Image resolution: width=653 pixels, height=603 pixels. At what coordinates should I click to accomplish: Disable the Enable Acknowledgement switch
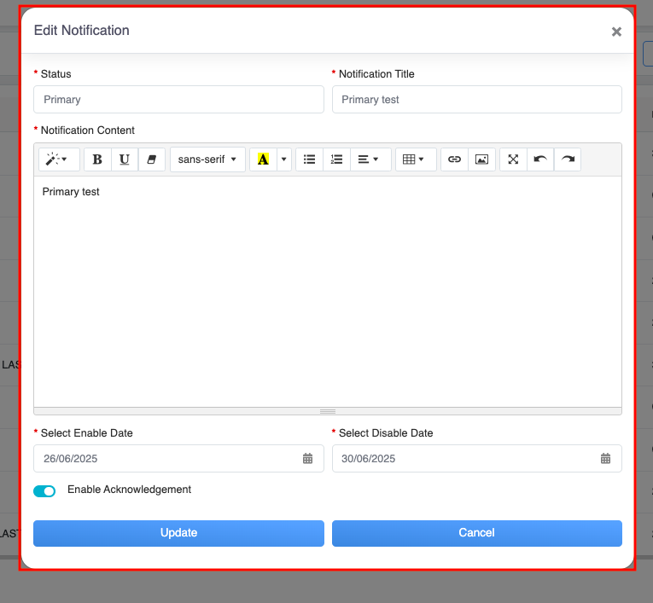(44, 491)
